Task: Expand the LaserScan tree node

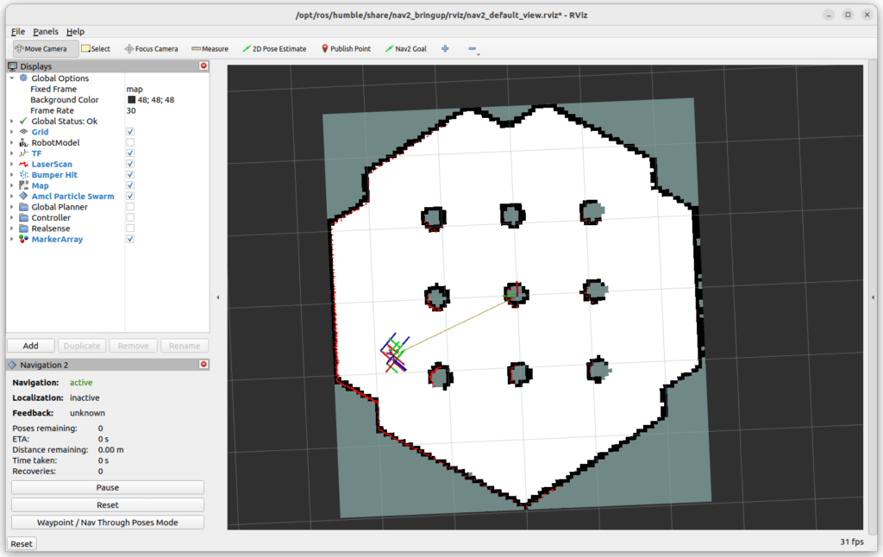Action: point(12,164)
